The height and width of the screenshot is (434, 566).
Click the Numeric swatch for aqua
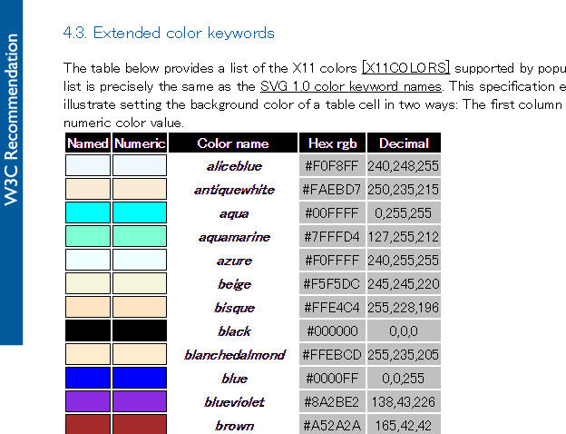point(140,212)
